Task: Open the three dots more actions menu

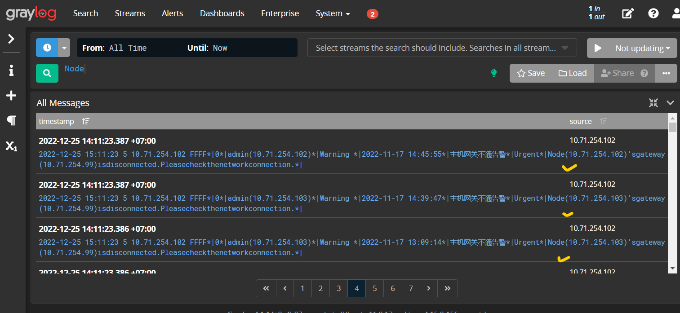Action: tap(666, 73)
